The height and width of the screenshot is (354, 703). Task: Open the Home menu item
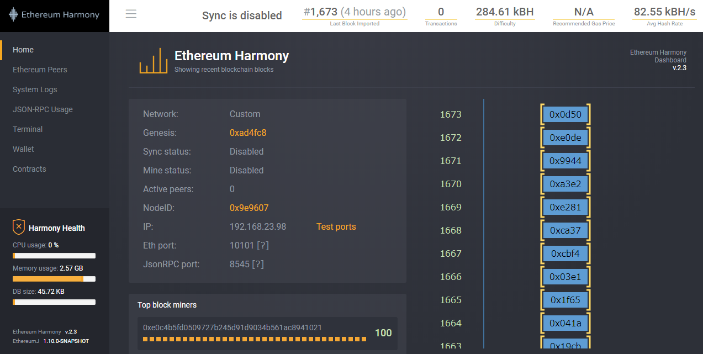(23, 50)
